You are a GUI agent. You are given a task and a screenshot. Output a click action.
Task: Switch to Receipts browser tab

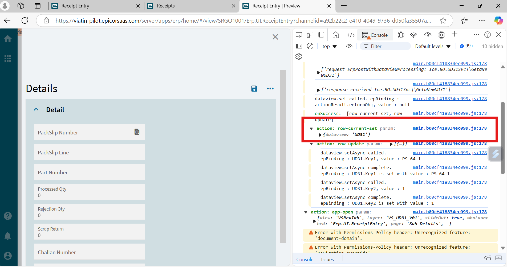tap(191, 6)
